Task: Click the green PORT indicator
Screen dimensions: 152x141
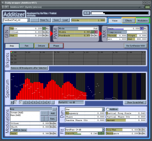Action: (x=147, y=7)
